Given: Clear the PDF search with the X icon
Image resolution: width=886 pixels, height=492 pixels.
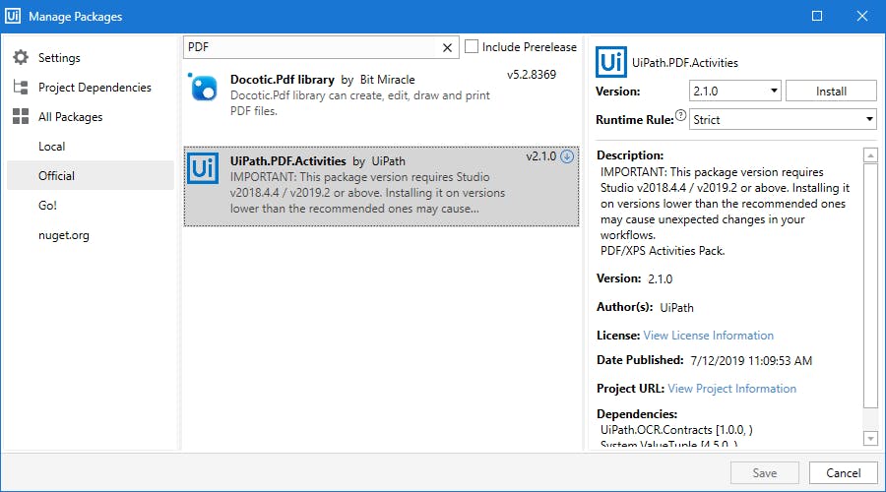Looking at the screenshot, I should pyautogui.click(x=447, y=47).
